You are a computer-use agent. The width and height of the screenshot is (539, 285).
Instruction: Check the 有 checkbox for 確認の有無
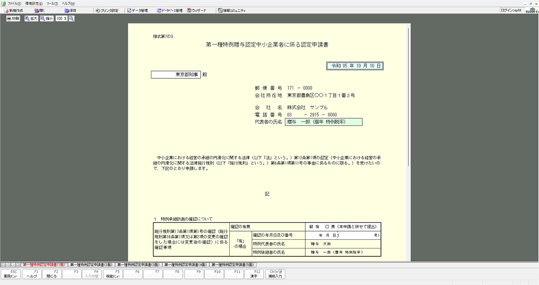pyautogui.click(x=311, y=227)
